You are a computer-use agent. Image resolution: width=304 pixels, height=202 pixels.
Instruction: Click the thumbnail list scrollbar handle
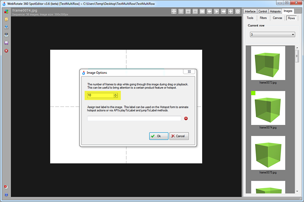pos(297,56)
